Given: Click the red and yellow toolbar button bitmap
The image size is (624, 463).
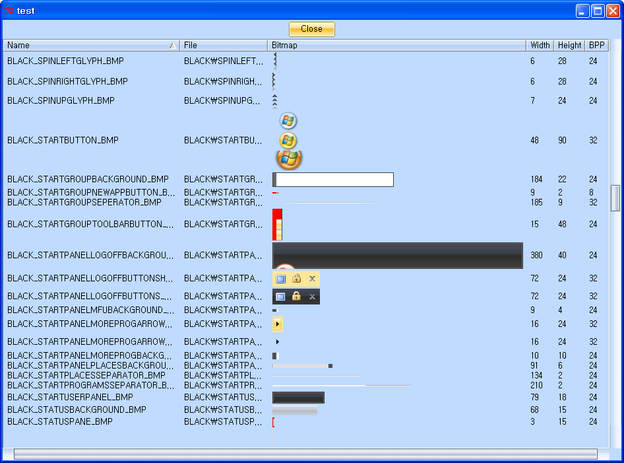Looking at the screenshot, I should pos(277,225).
